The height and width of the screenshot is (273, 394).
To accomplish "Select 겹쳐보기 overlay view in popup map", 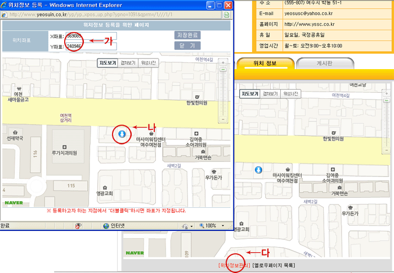I will (x=128, y=63).
